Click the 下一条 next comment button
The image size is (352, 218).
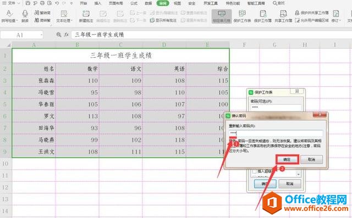(138, 20)
